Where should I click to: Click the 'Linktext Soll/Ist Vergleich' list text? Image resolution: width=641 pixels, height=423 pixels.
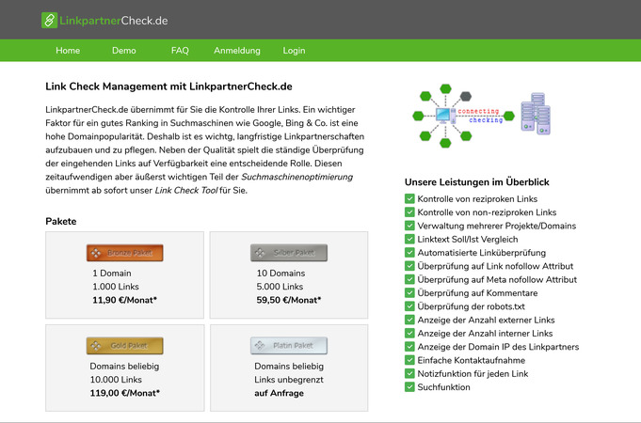[x=467, y=240]
